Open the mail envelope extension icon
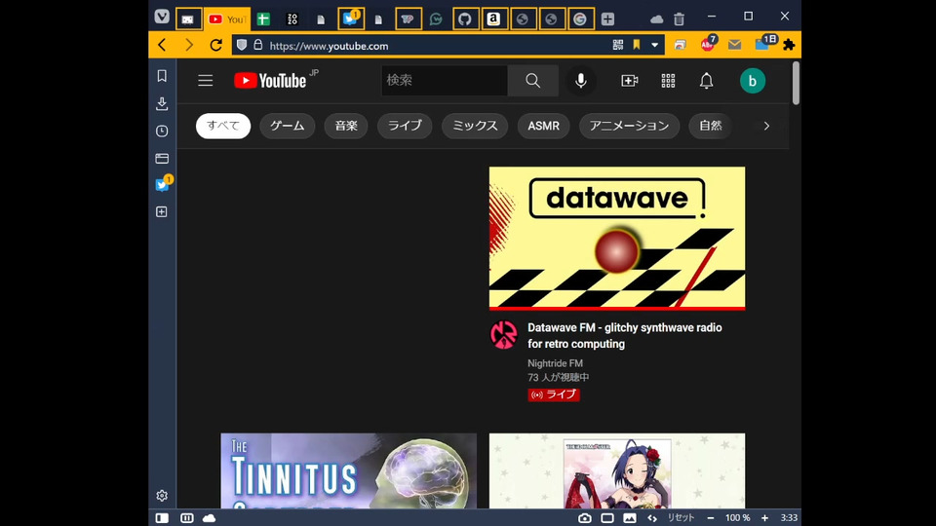This screenshot has width=936, height=526. click(735, 45)
